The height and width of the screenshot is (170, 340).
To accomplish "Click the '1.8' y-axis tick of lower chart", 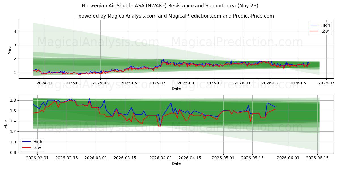I will tap(14, 100).
